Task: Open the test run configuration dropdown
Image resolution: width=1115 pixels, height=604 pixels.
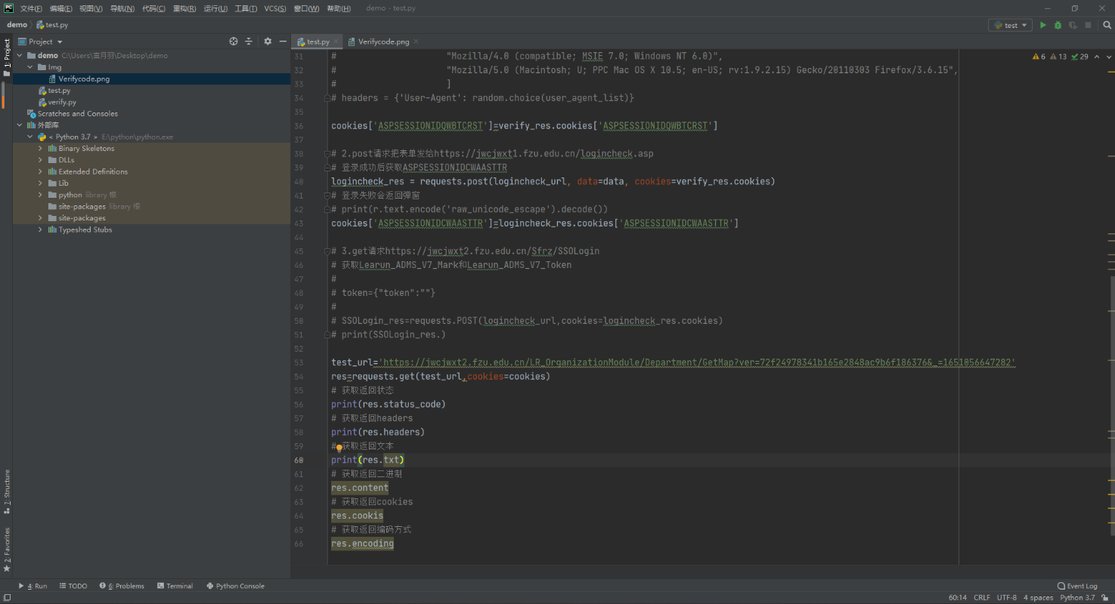Action: point(1010,25)
